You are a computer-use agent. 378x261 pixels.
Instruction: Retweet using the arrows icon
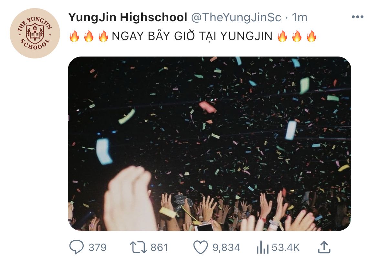(x=138, y=247)
